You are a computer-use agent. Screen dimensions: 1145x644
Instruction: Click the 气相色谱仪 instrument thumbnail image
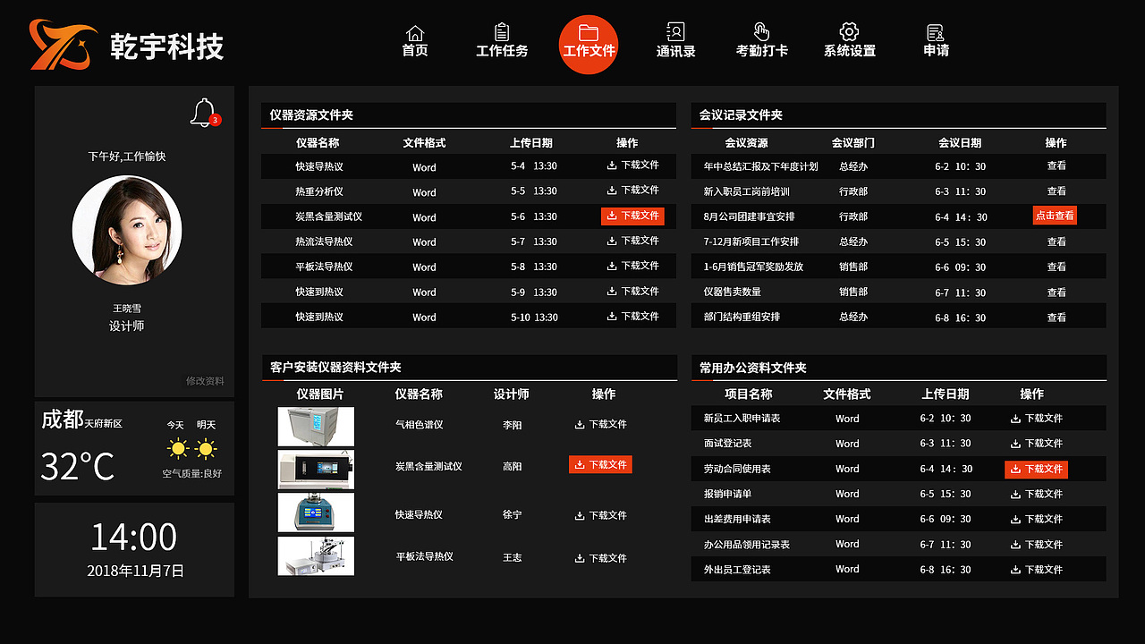coord(316,427)
